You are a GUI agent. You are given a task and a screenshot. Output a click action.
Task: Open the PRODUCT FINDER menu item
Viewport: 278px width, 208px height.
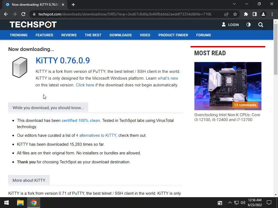click(173, 35)
